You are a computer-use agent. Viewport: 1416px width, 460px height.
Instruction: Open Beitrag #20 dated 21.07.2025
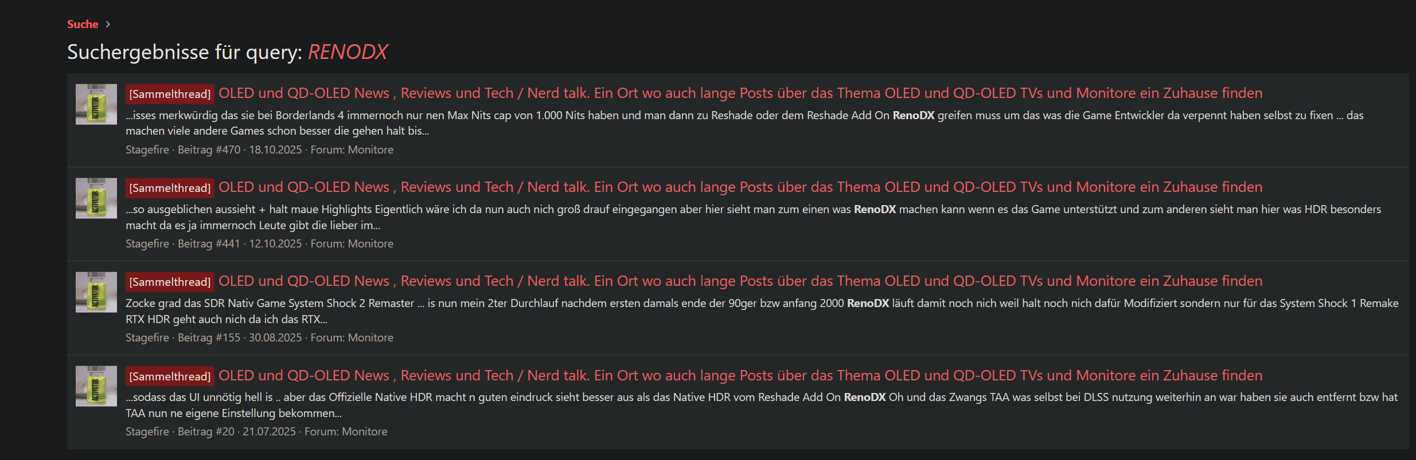tap(206, 431)
